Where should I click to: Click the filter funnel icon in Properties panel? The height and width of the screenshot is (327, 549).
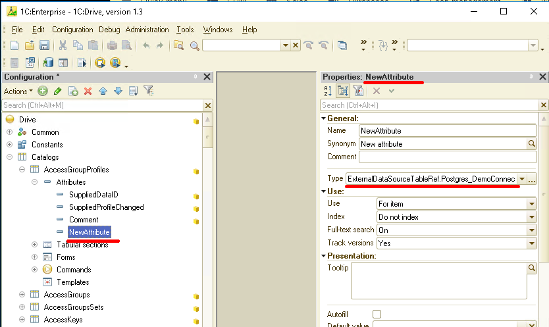click(x=359, y=91)
